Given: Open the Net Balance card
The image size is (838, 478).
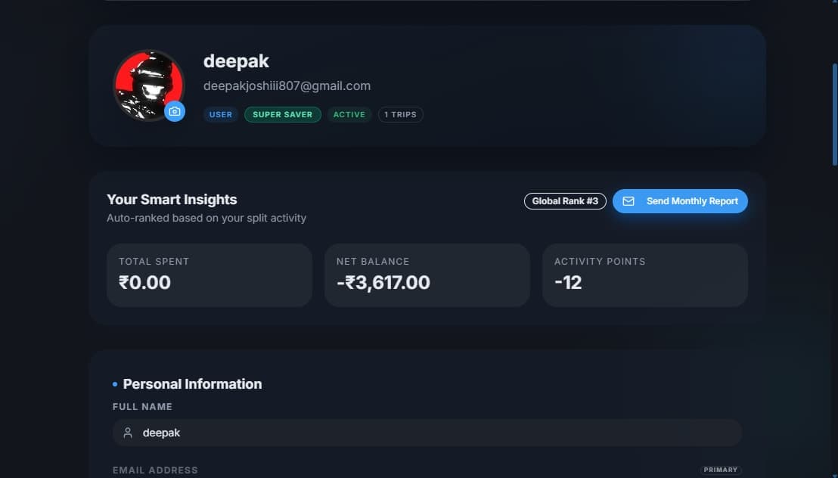Looking at the screenshot, I should (427, 275).
